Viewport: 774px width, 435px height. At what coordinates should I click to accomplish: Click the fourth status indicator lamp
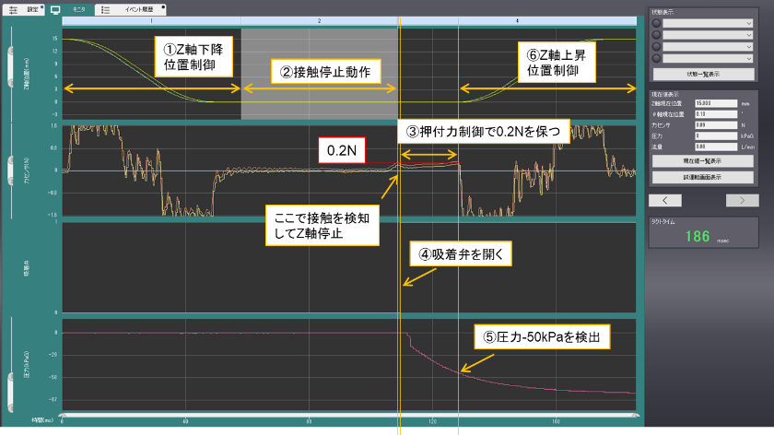pyautogui.click(x=655, y=58)
